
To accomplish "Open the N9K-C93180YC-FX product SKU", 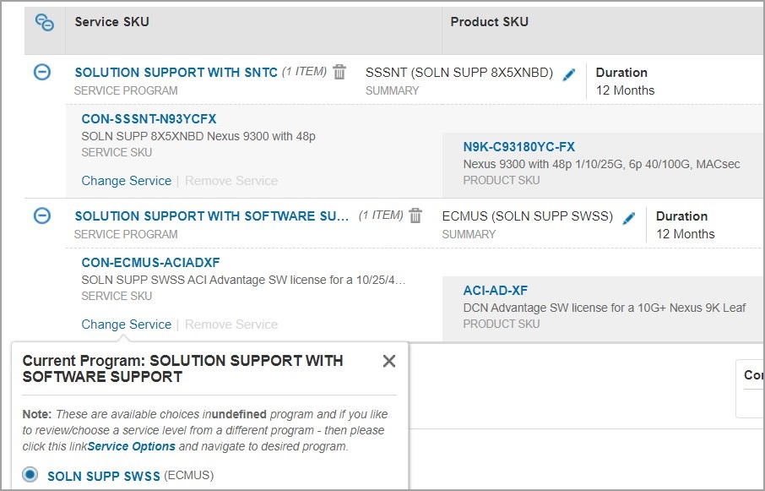I will point(518,147).
